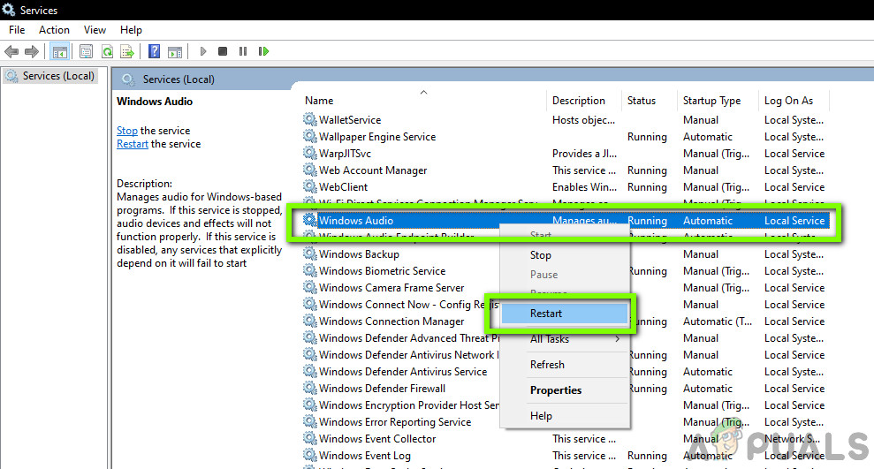The height and width of the screenshot is (469, 874).
Task: Select the Windows Event Log row
Action: 566,455
